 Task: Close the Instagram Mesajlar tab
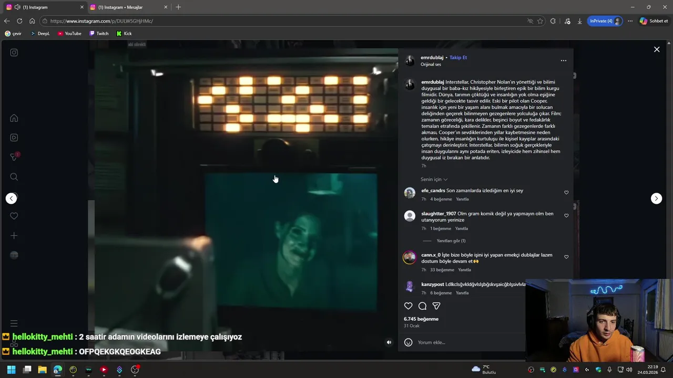(166, 7)
